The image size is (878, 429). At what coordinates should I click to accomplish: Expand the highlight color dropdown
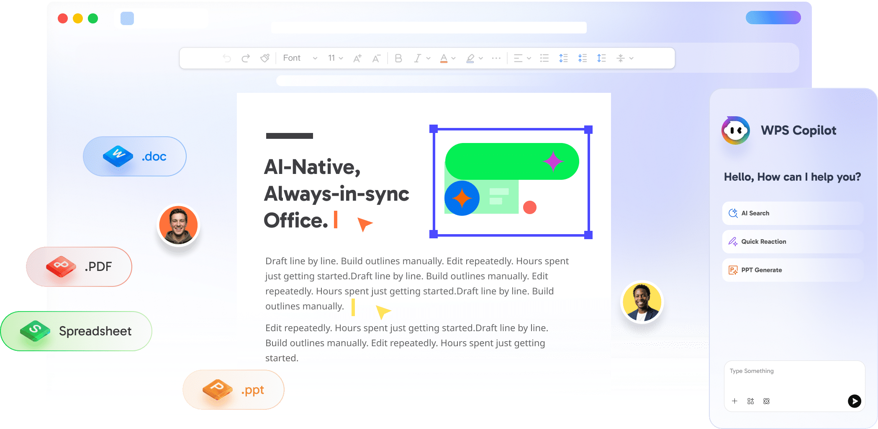(480, 58)
